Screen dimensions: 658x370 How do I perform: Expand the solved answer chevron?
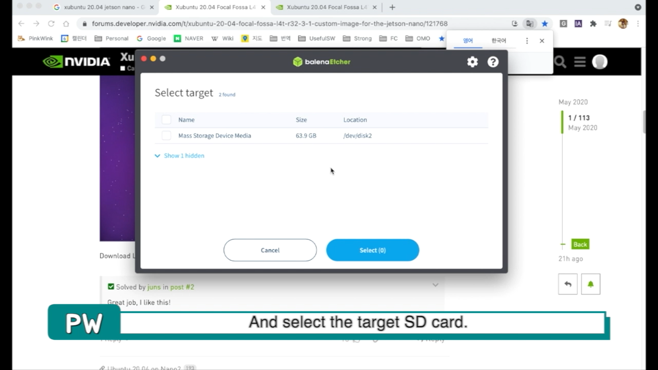(435, 285)
